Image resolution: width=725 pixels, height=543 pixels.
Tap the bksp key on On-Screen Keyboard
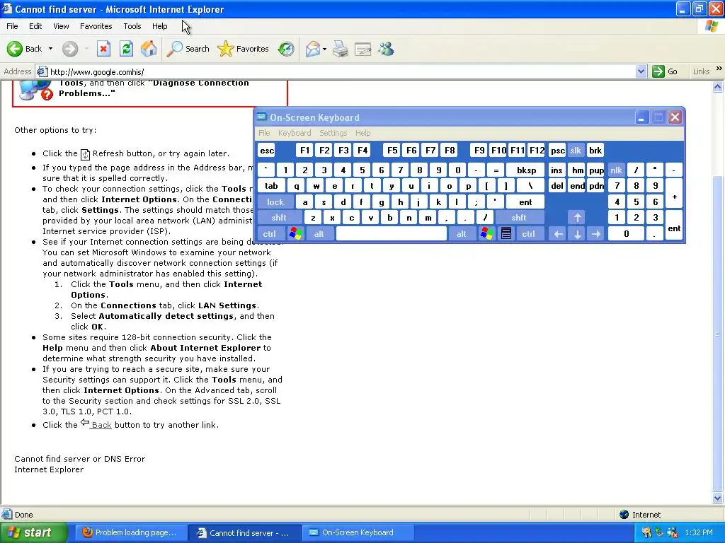[526, 170]
